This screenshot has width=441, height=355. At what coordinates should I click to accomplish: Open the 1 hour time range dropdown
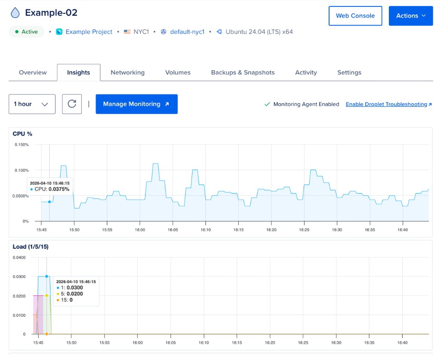32,104
